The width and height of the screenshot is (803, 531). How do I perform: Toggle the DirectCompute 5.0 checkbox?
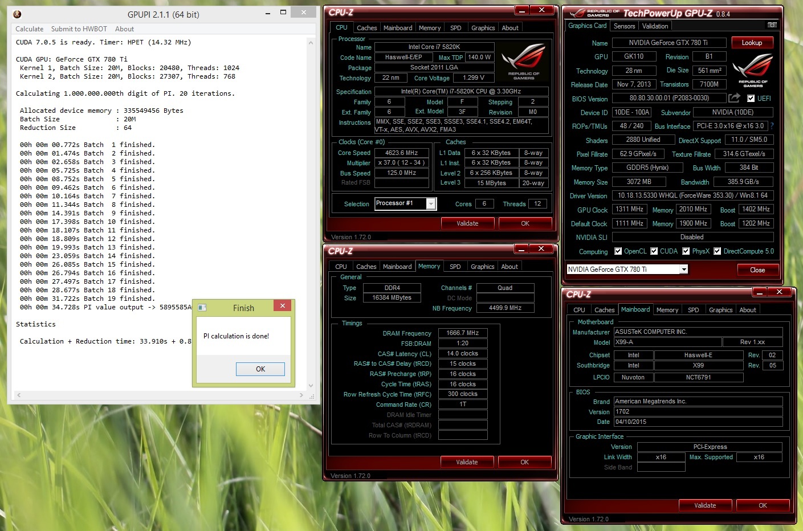(x=718, y=251)
